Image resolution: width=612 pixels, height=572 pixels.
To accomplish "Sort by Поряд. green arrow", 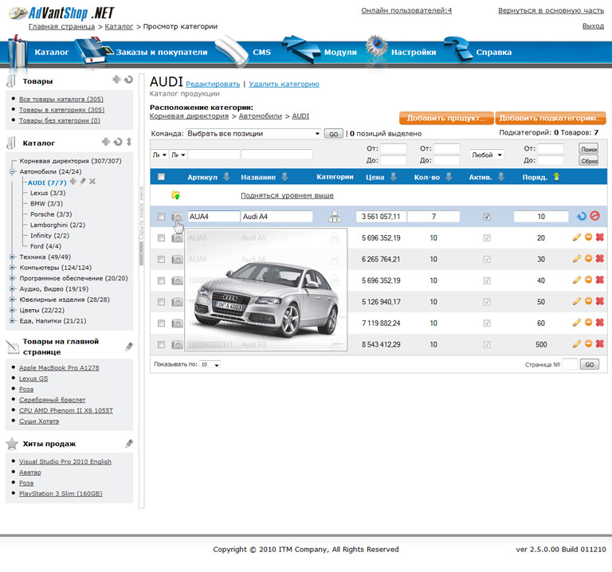I will pyautogui.click(x=556, y=177).
